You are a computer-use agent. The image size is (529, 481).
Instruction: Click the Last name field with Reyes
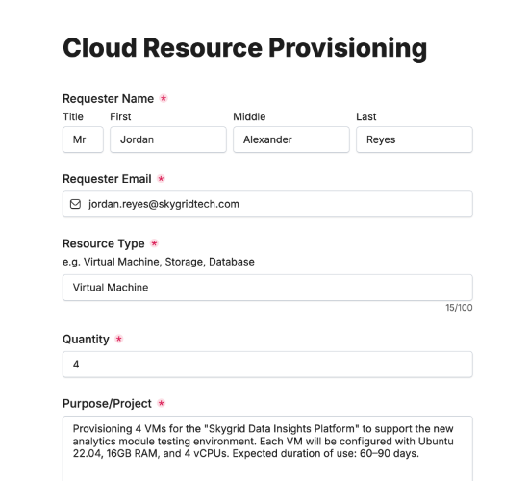tap(415, 139)
